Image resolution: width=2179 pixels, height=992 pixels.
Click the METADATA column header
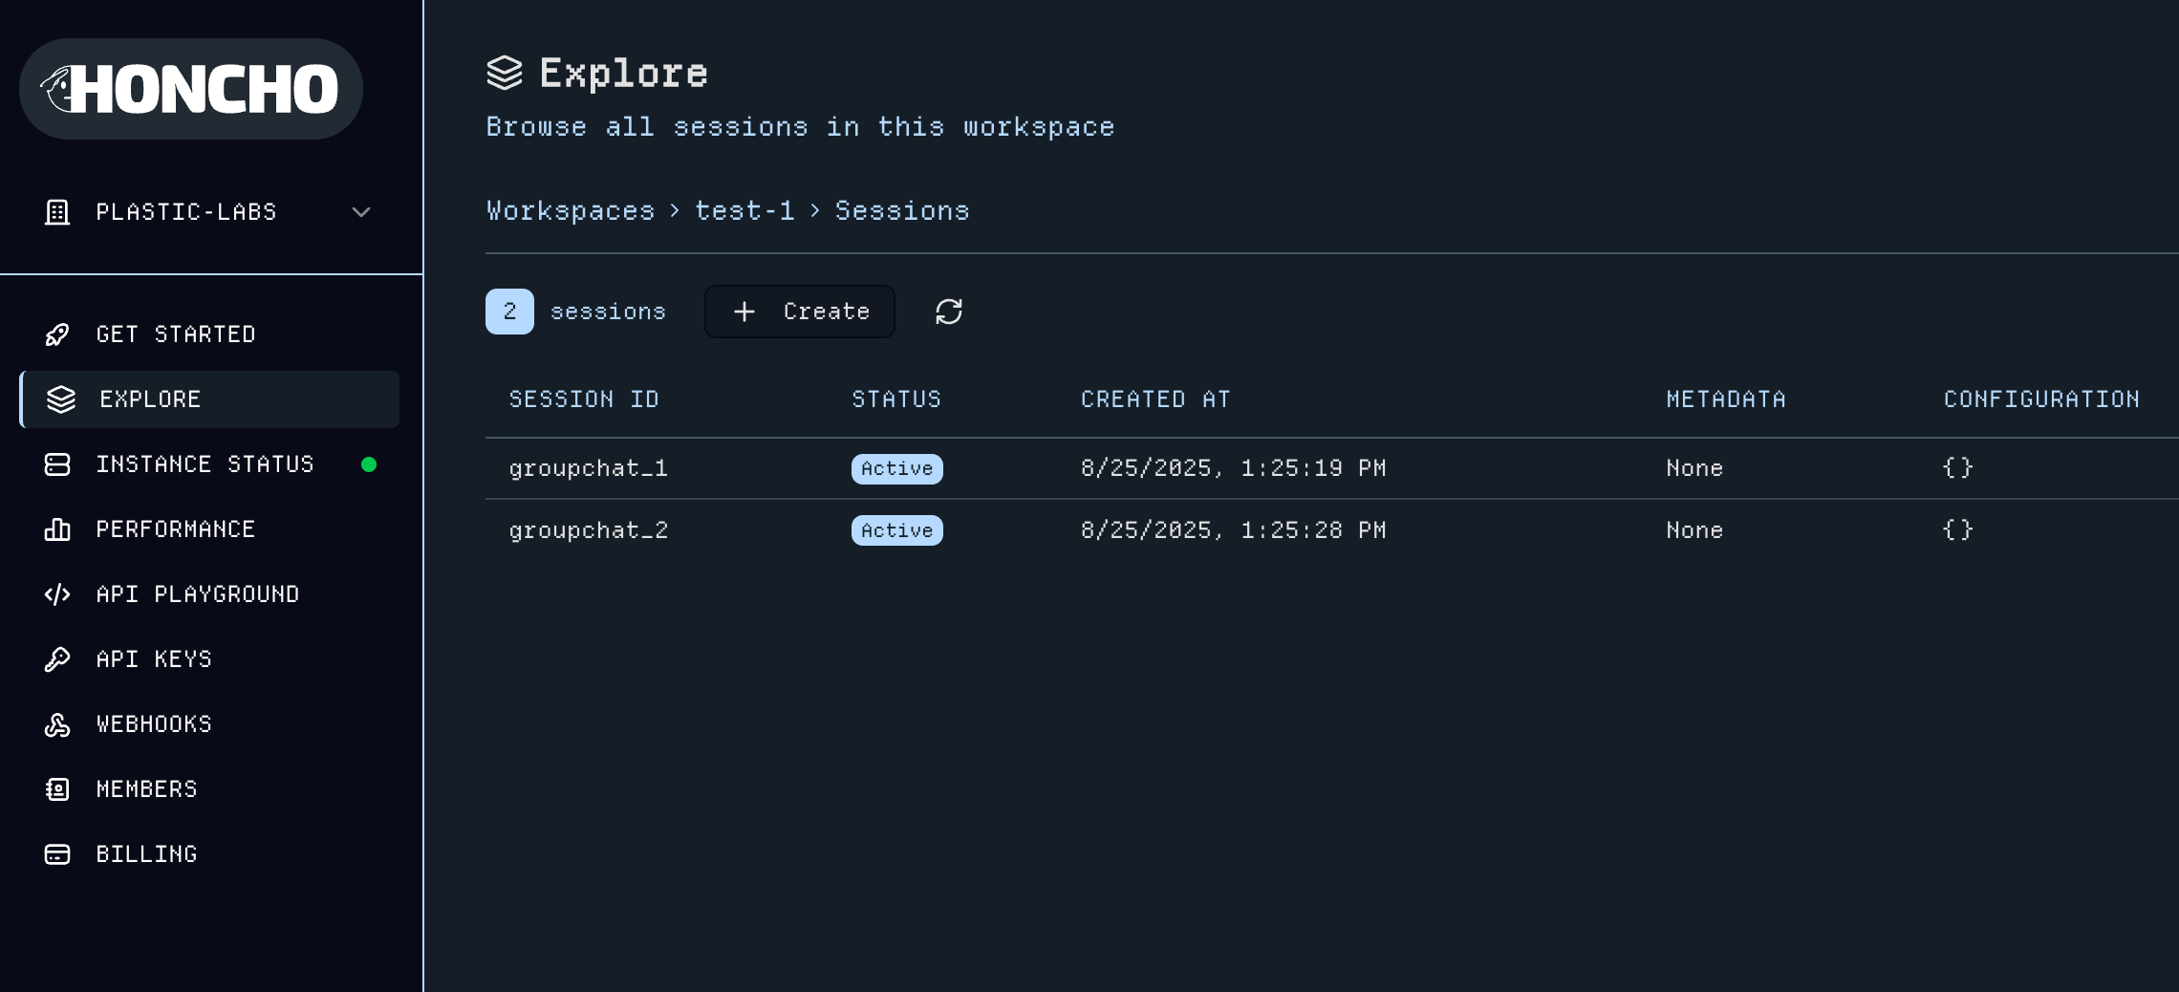click(x=1726, y=399)
